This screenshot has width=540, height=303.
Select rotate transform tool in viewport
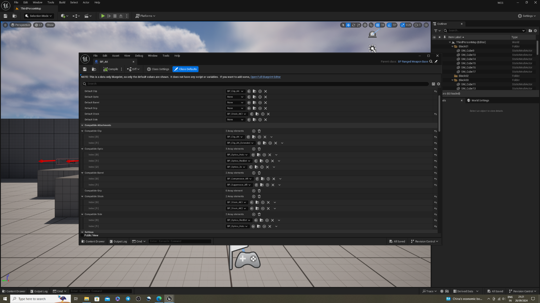[x=354, y=25]
